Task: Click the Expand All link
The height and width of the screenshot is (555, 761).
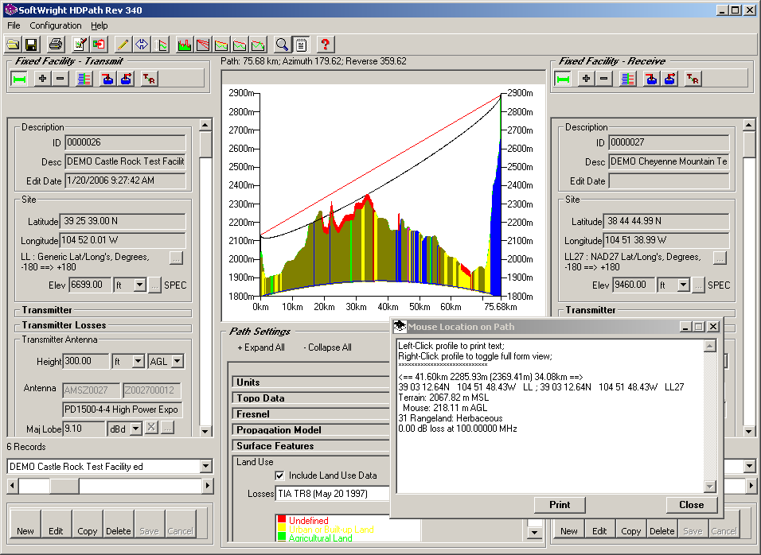Action: pyautogui.click(x=261, y=347)
